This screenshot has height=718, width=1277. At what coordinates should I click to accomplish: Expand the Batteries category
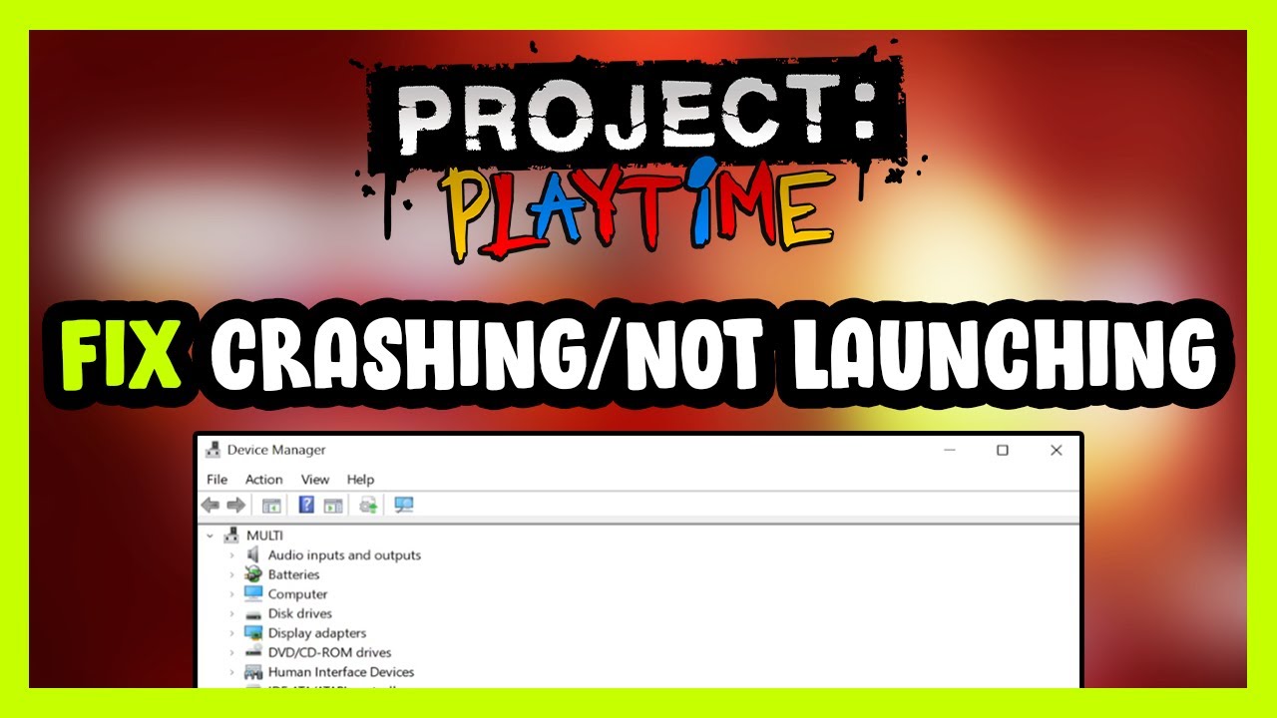[x=231, y=574]
